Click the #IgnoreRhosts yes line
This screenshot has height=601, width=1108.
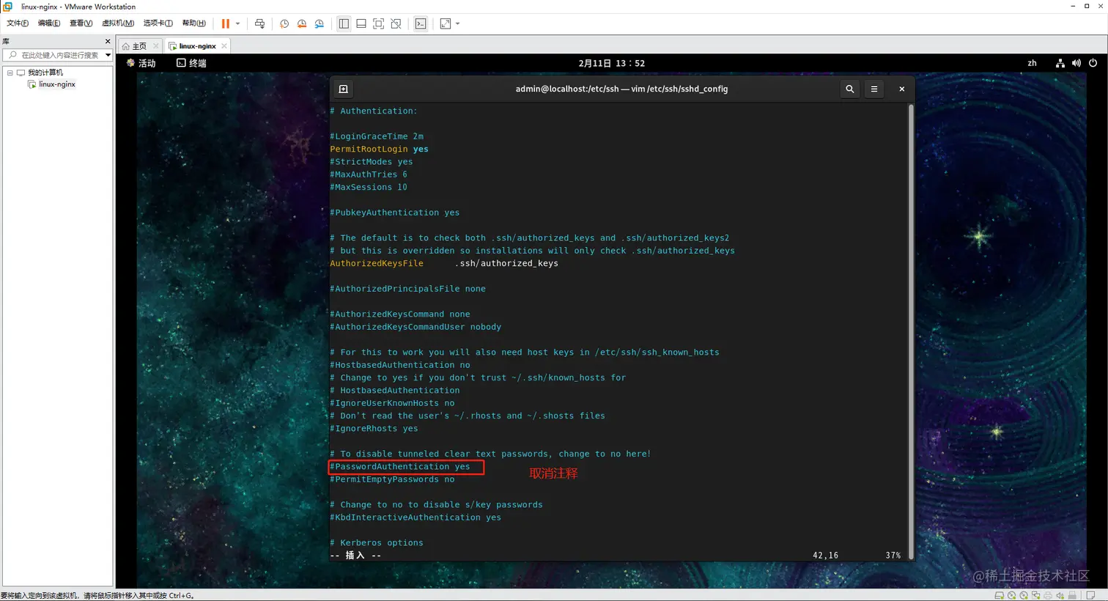pyautogui.click(x=374, y=429)
